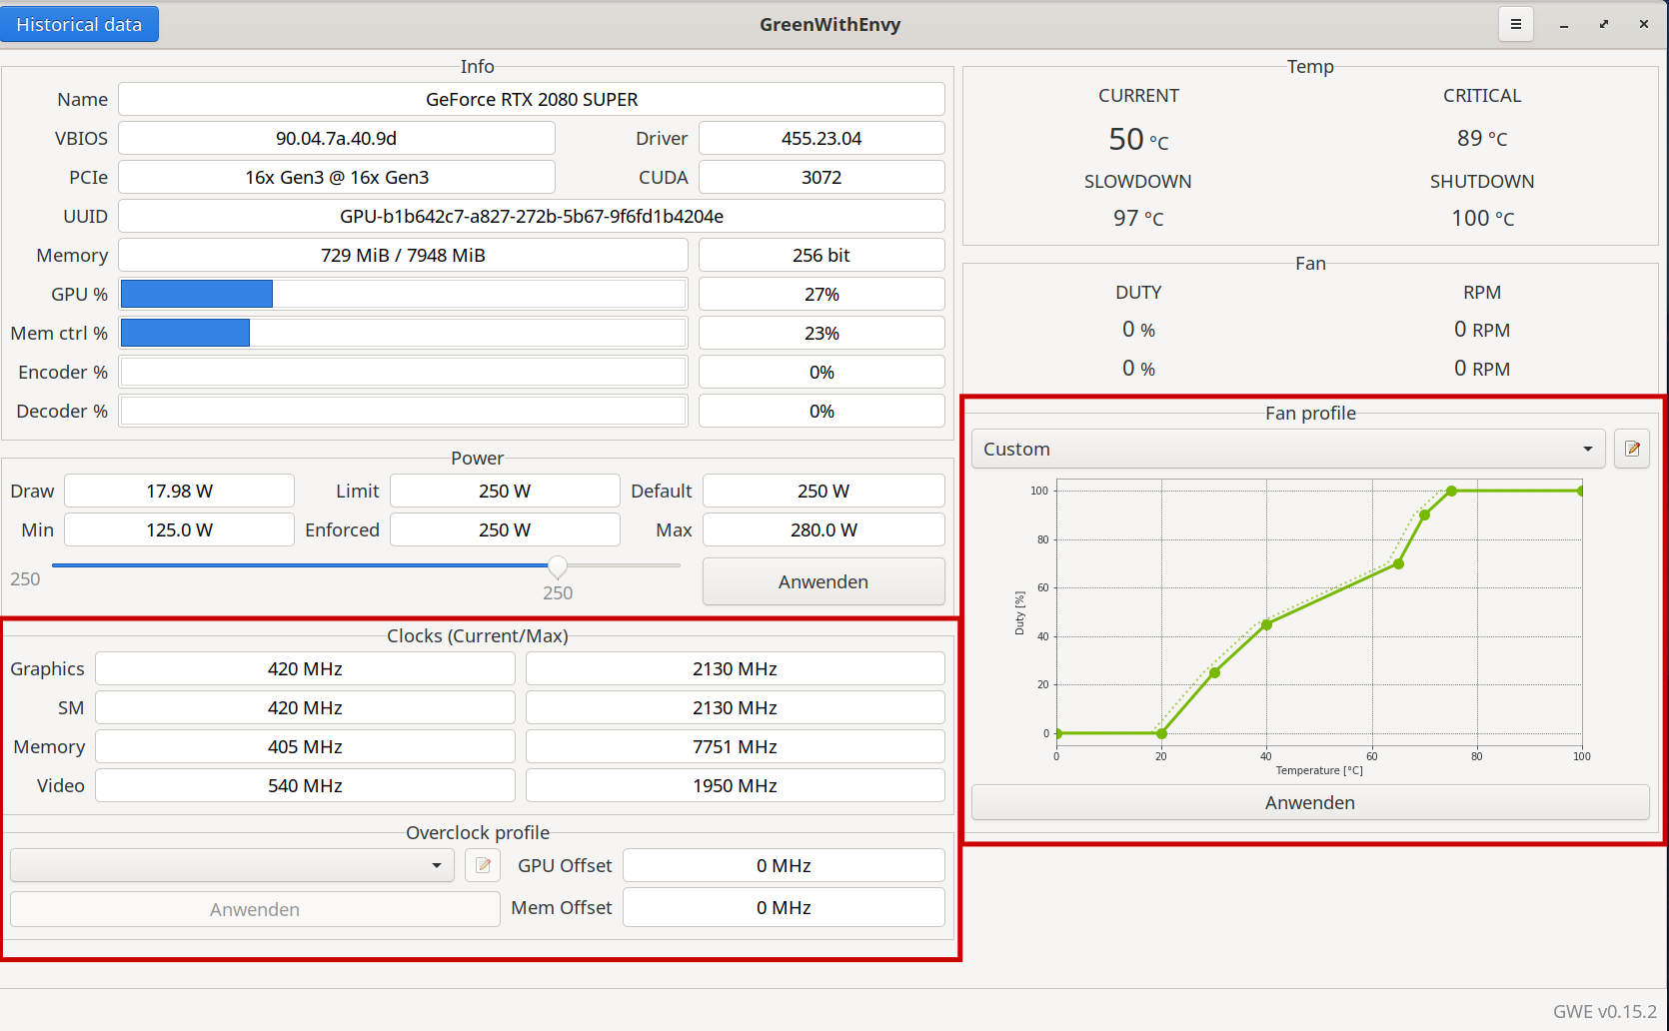Viewport: 1669px width, 1031px height.
Task: Click the disabled overclock Anwenden button
Action: tap(255, 909)
